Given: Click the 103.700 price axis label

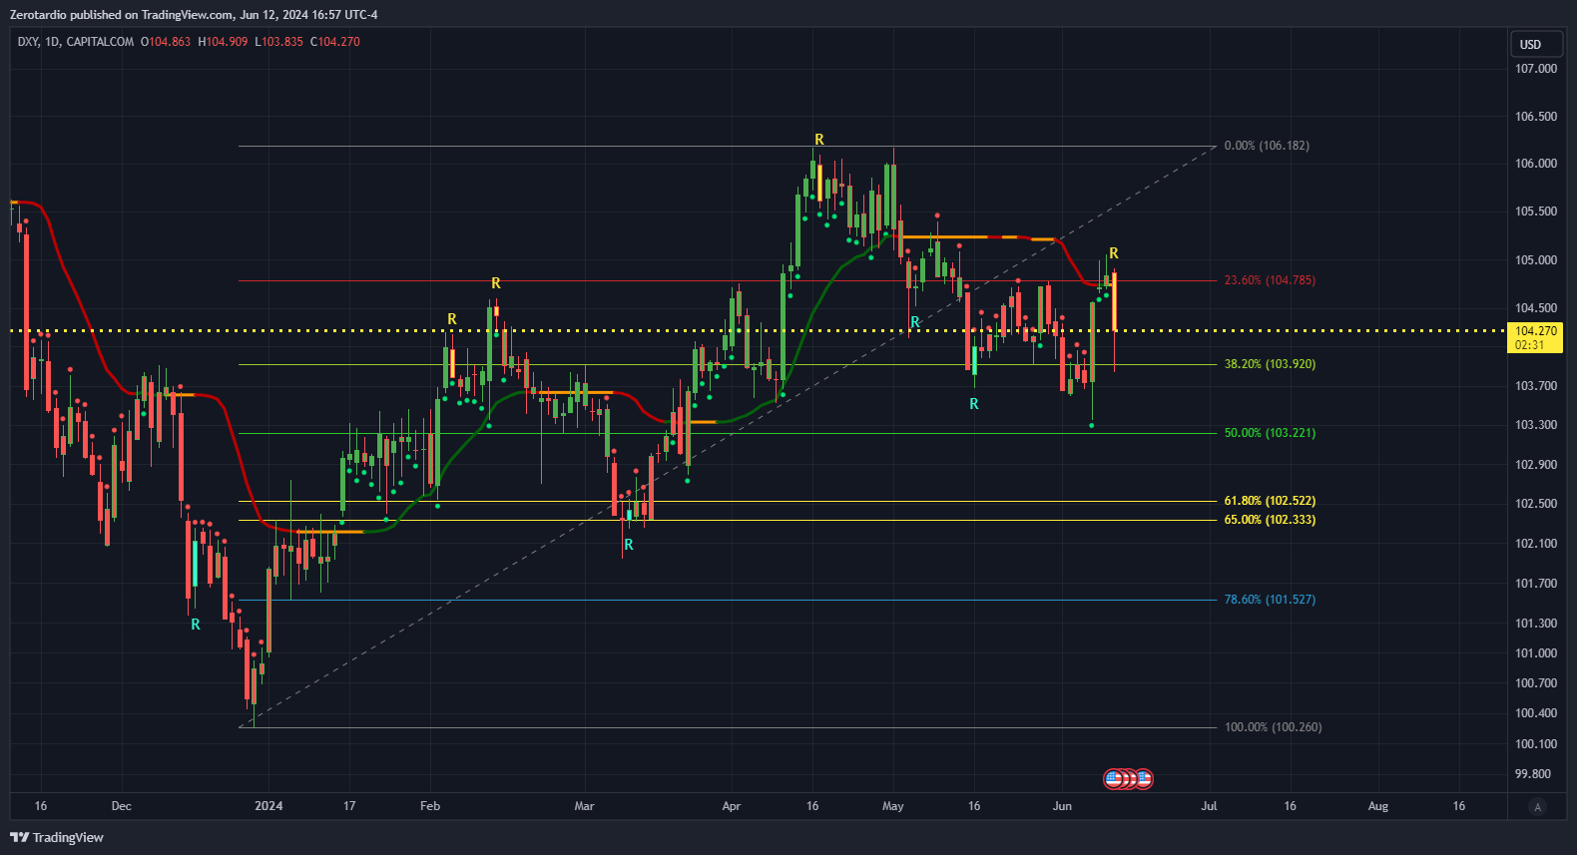Looking at the screenshot, I should pyautogui.click(x=1536, y=386).
